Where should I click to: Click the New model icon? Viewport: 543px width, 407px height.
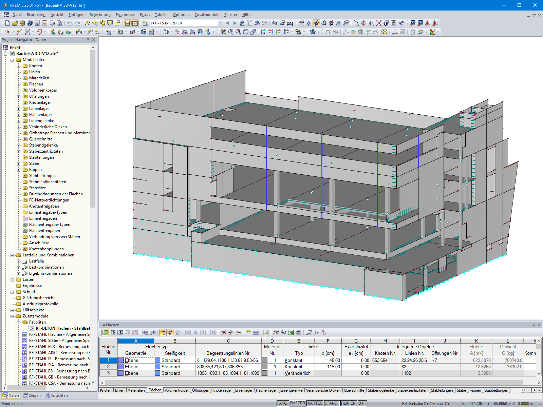pos(7,23)
